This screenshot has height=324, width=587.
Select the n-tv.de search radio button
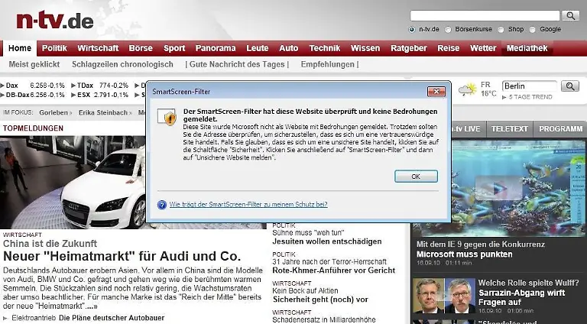[x=412, y=30]
